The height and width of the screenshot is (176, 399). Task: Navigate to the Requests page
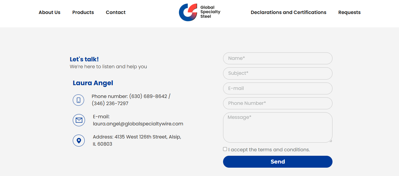349,13
